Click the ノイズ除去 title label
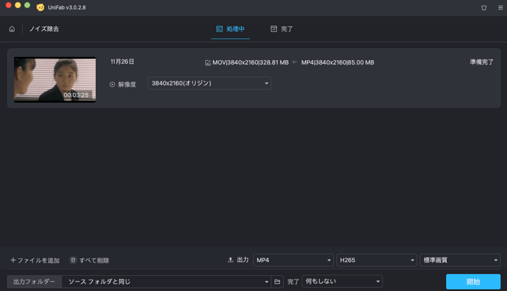This screenshot has width=507, height=291. tap(44, 29)
